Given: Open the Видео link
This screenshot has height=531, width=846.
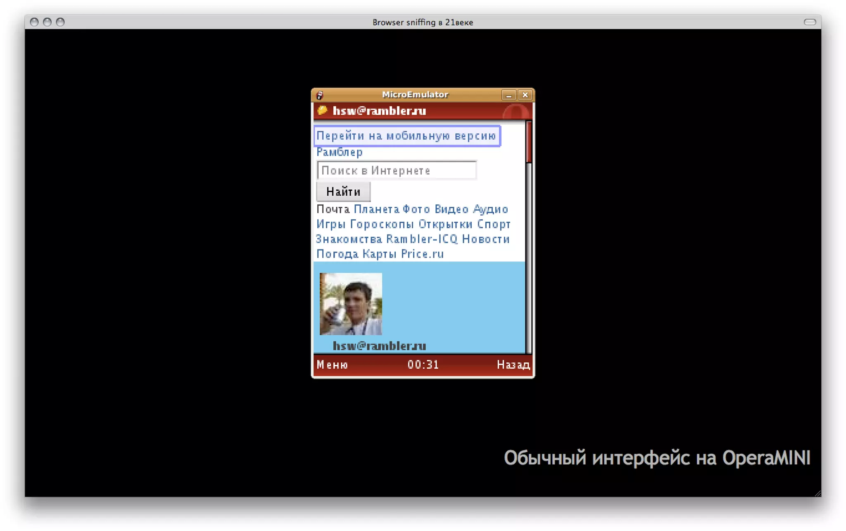Looking at the screenshot, I should (452, 209).
